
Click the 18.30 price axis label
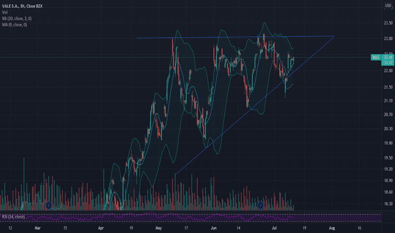click(x=388, y=204)
